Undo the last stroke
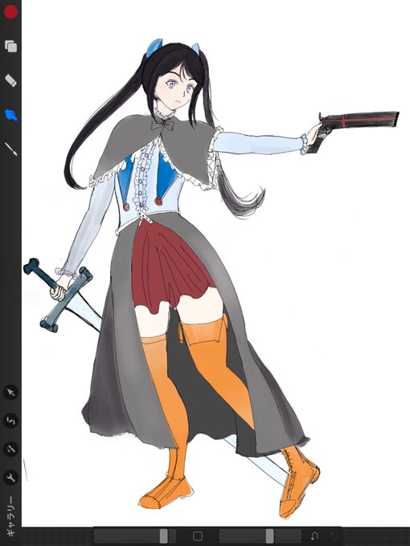Viewport: 410px width, 546px height. pyautogui.click(x=314, y=536)
